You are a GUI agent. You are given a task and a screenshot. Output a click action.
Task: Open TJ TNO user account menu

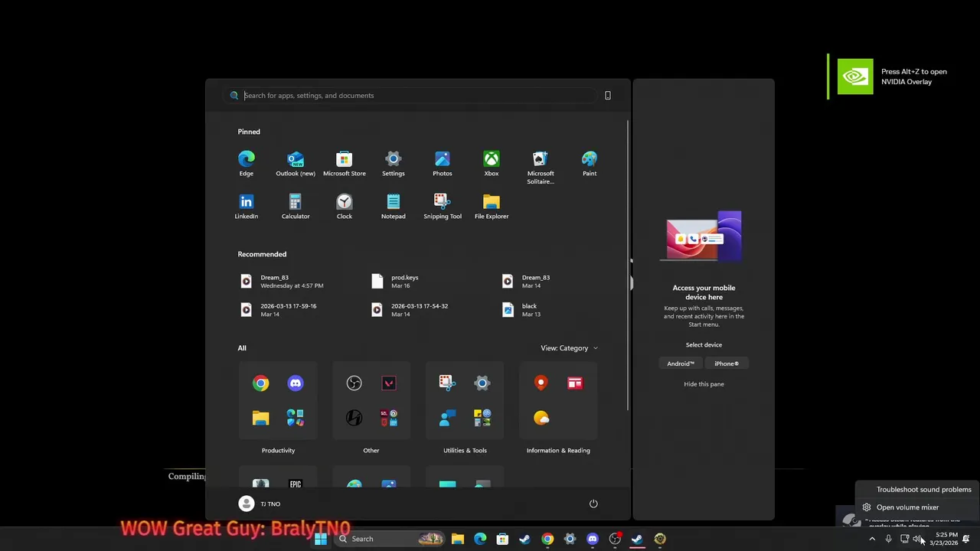point(260,504)
